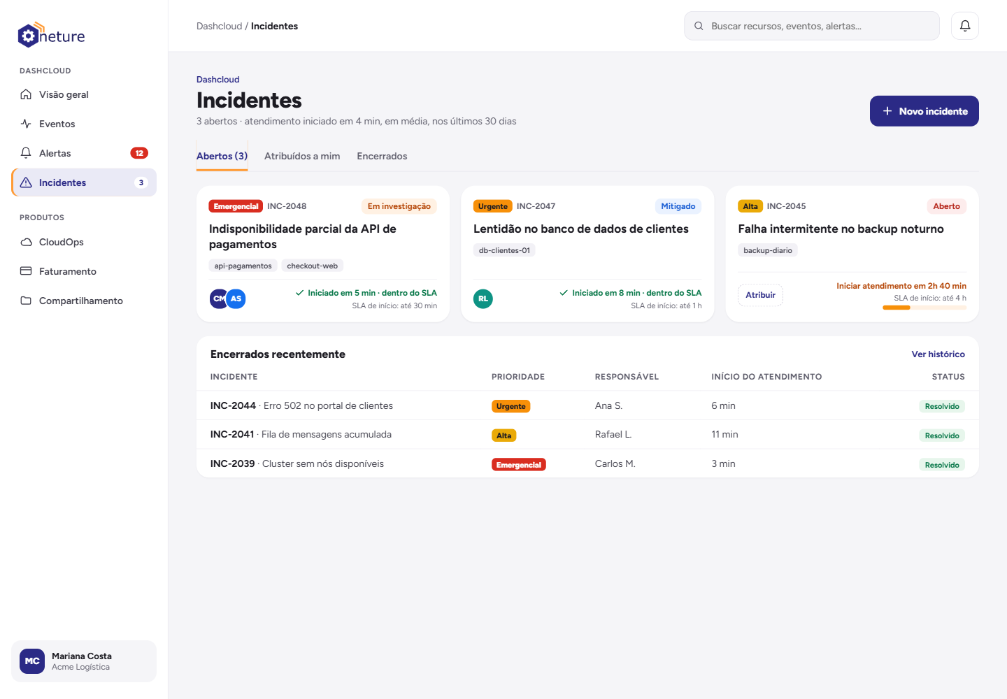Open Mariana Costa account card
This screenshot has height=699, width=1007.
[x=84, y=661]
